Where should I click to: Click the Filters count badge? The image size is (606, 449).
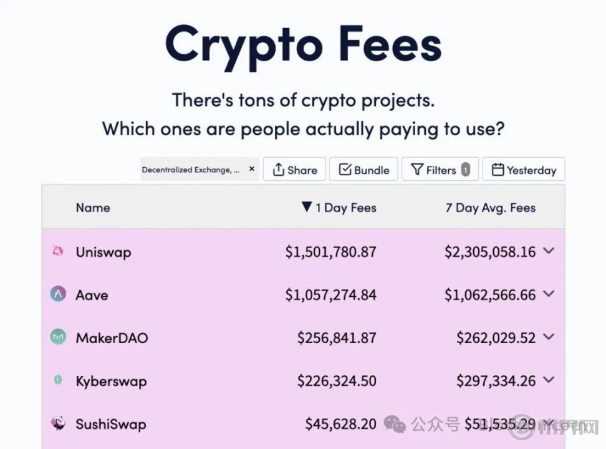(x=466, y=170)
